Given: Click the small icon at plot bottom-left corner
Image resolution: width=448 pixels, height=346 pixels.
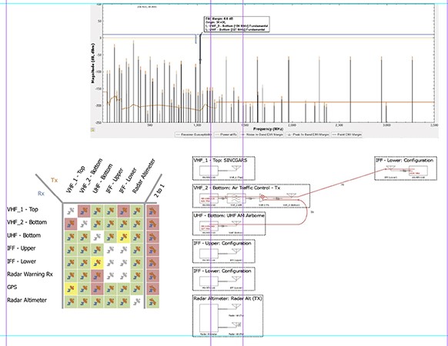Looking at the screenshot, I should click(x=92, y=130).
